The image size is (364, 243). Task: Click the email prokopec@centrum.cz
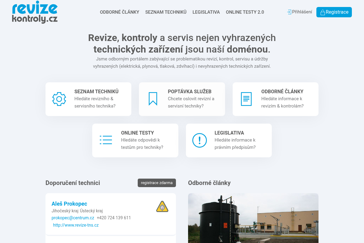[x=73, y=218]
